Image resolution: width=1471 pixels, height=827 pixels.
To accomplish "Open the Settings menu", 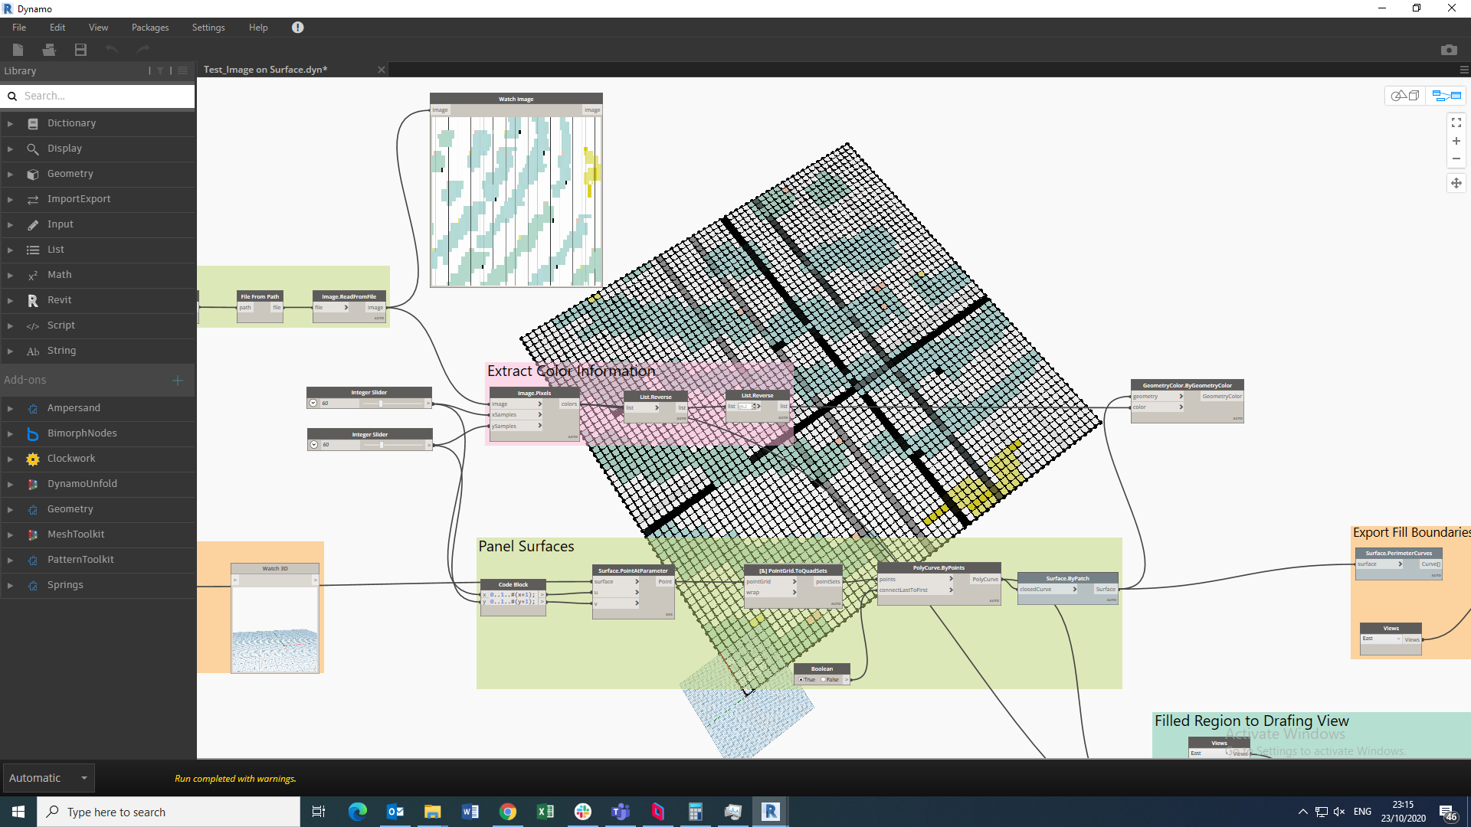I will (208, 28).
